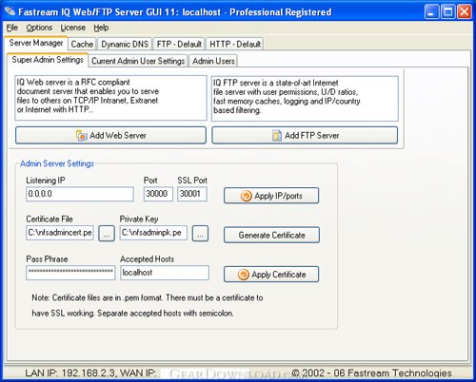Open the Help menu
Screen dimensions: 476x382
click(x=101, y=28)
